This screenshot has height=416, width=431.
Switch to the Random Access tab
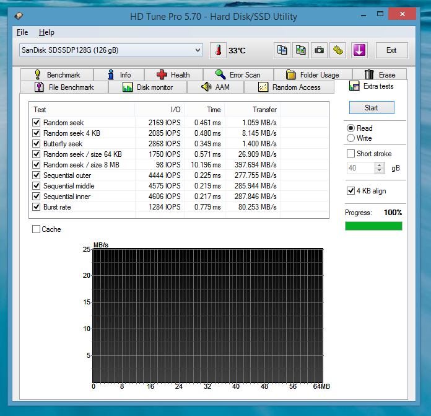(x=289, y=87)
